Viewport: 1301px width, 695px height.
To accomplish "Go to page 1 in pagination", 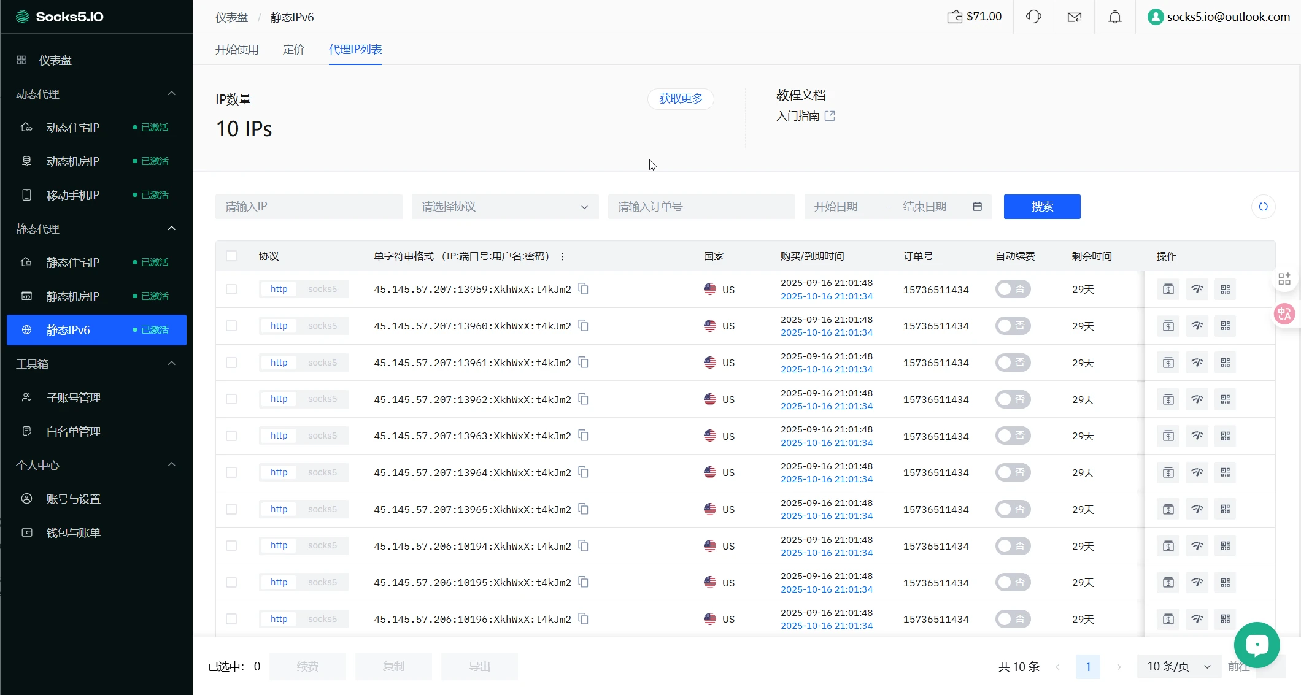I will pyautogui.click(x=1088, y=667).
